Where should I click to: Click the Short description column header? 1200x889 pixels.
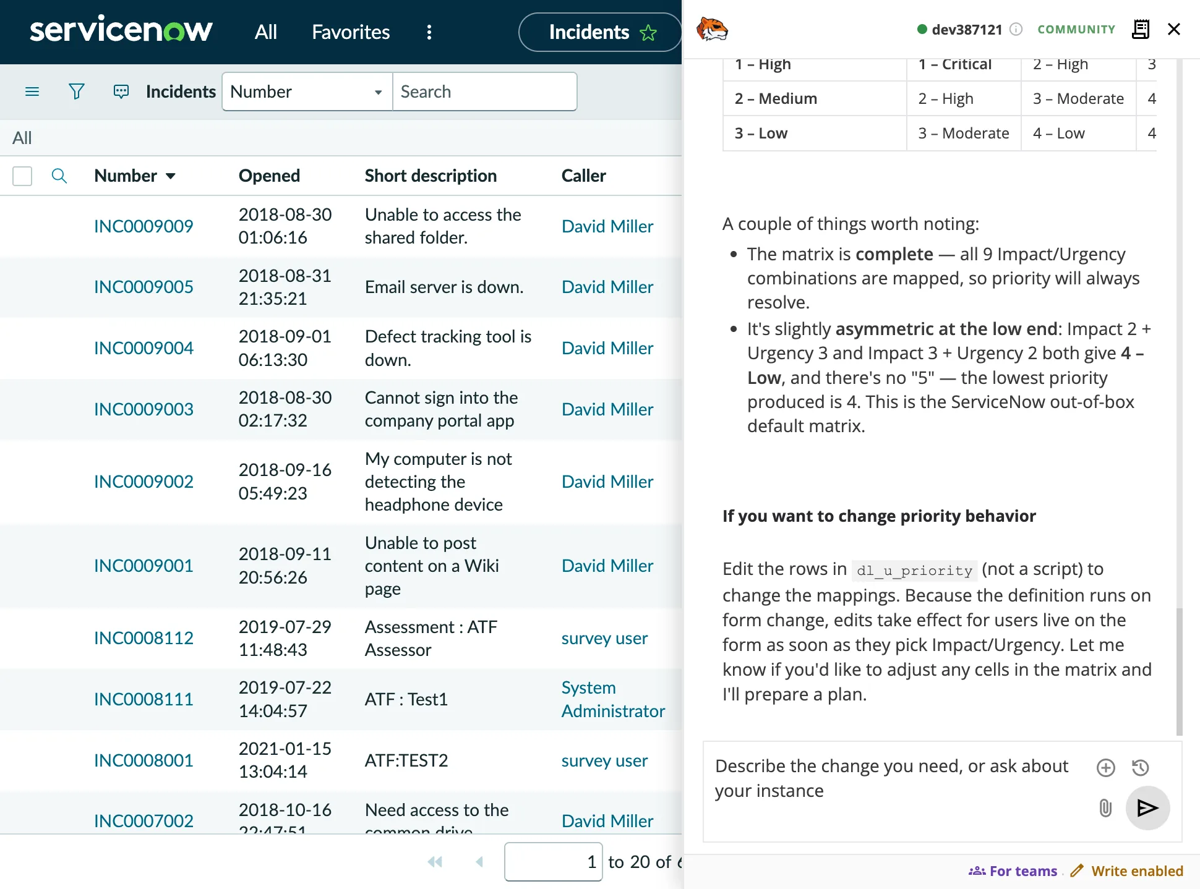(431, 176)
